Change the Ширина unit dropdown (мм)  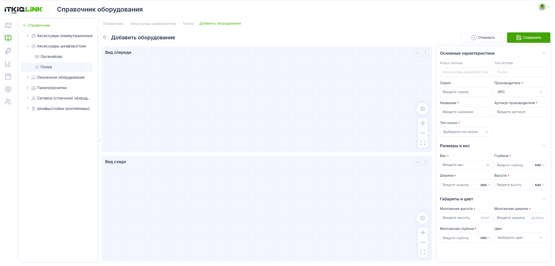coord(485,185)
